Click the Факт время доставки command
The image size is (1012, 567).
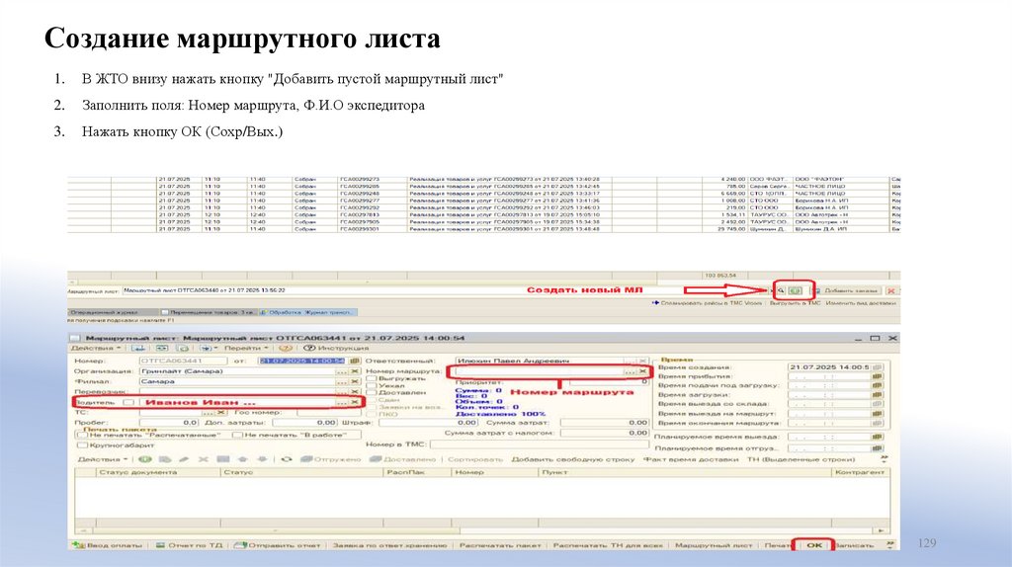[691, 459]
